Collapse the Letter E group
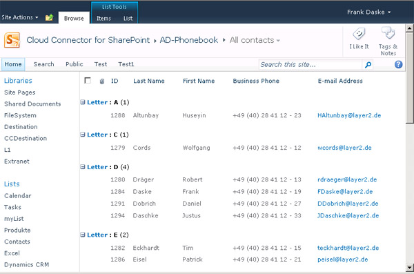Screen dimensions: 414x274 [83, 235]
